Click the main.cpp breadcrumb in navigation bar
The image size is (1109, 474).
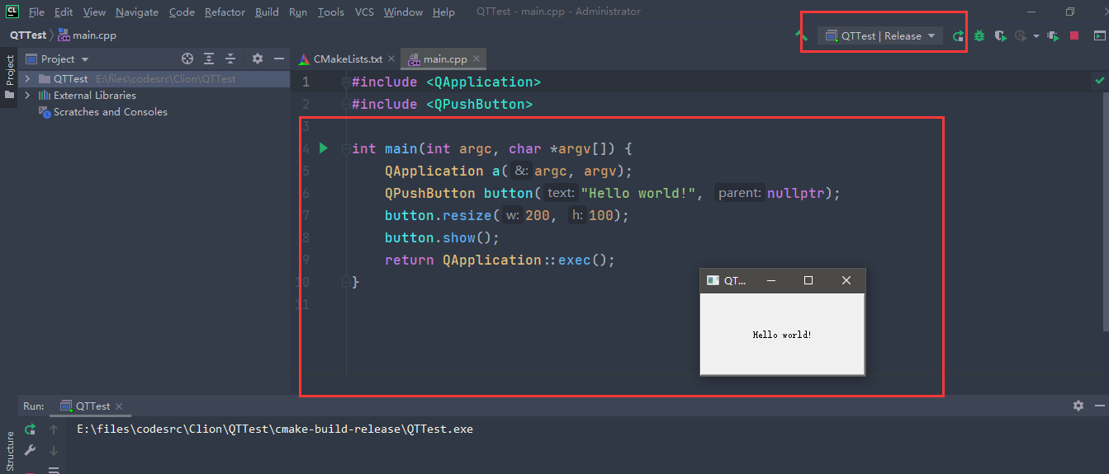[87, 35]
